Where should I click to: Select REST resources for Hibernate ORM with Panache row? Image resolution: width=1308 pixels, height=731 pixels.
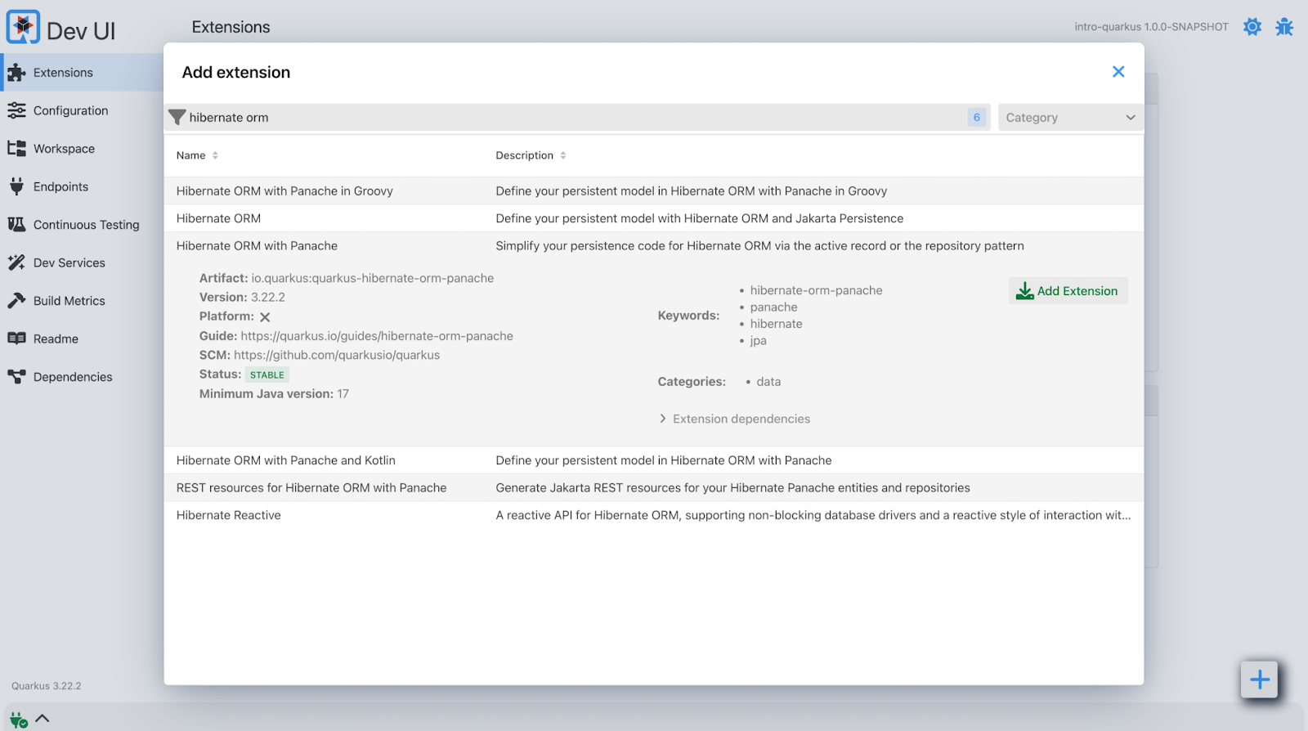(653, 488)
